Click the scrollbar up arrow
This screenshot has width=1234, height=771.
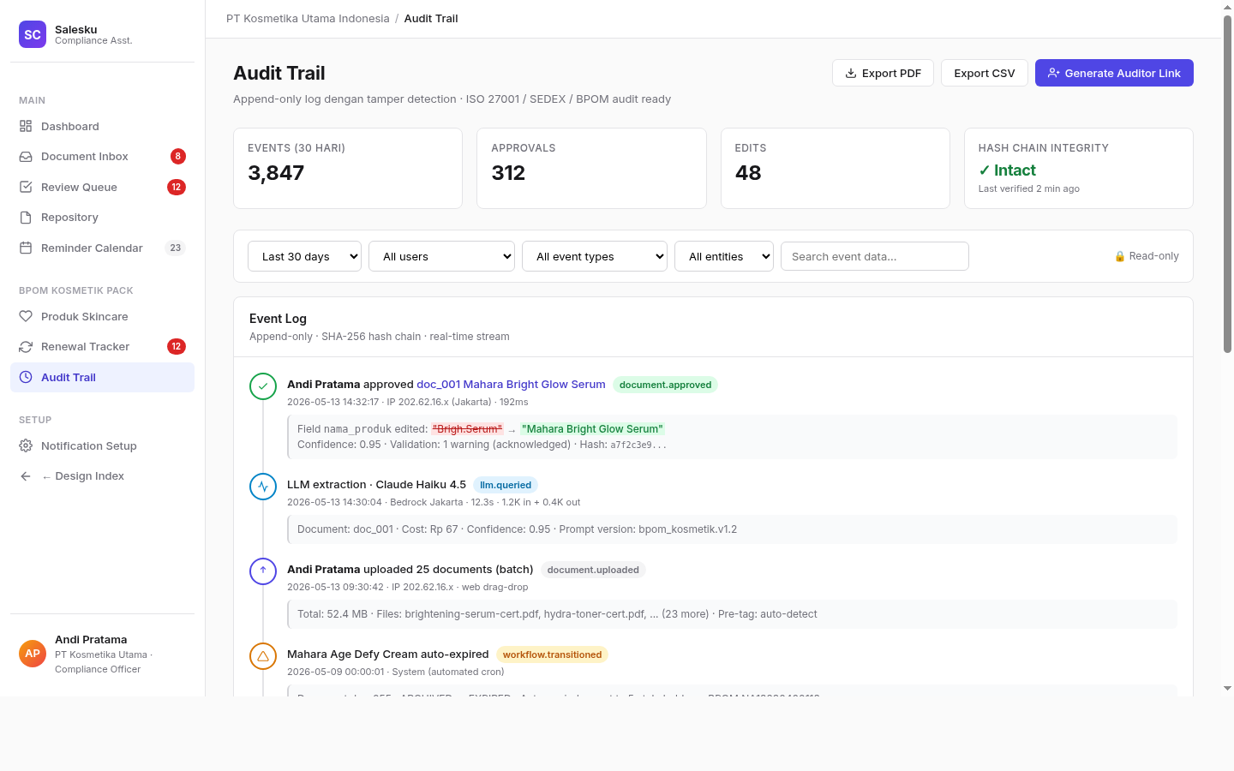click(x=1227, y=7)
